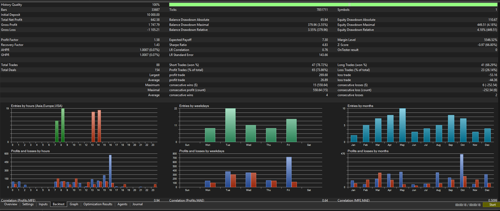Open the Inputs tab

point(43,204)
